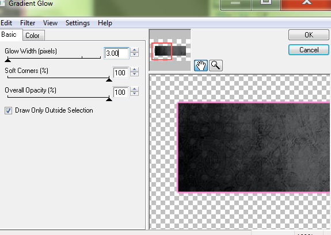This screenshot has width=331, height=235.
Task: Open the Settings menu
Action: point(78,23)
